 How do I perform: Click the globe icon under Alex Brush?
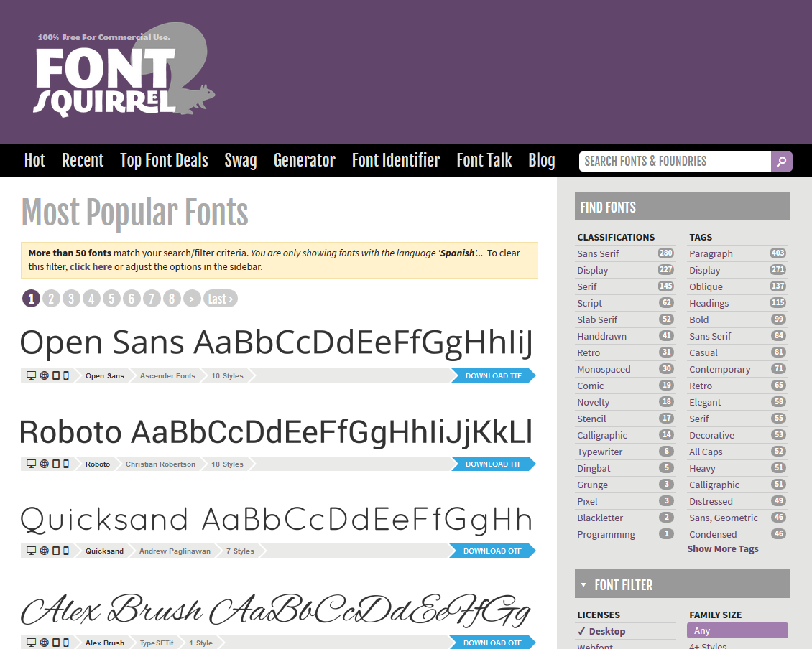coord(43,643)
